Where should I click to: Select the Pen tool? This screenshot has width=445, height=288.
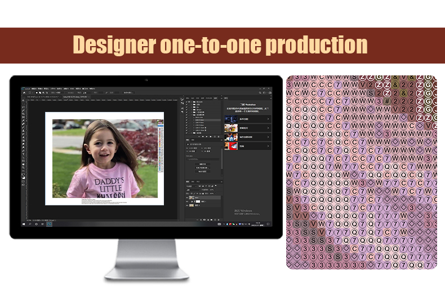23,151
